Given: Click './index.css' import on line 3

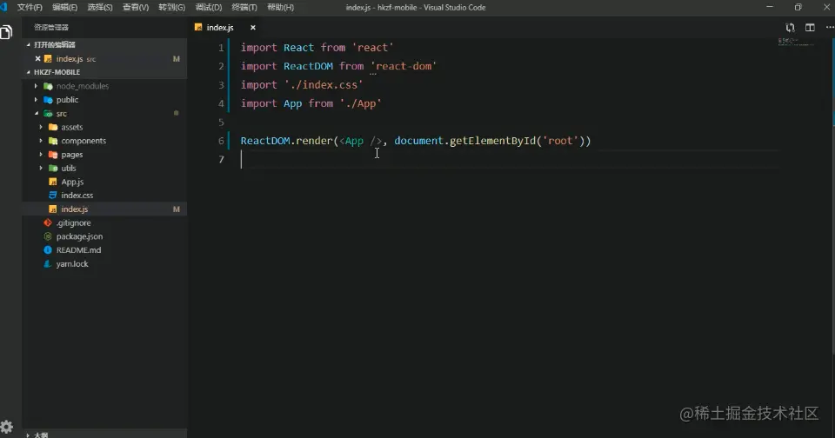Looking at the screenshot, I should (x=324, y=85).
